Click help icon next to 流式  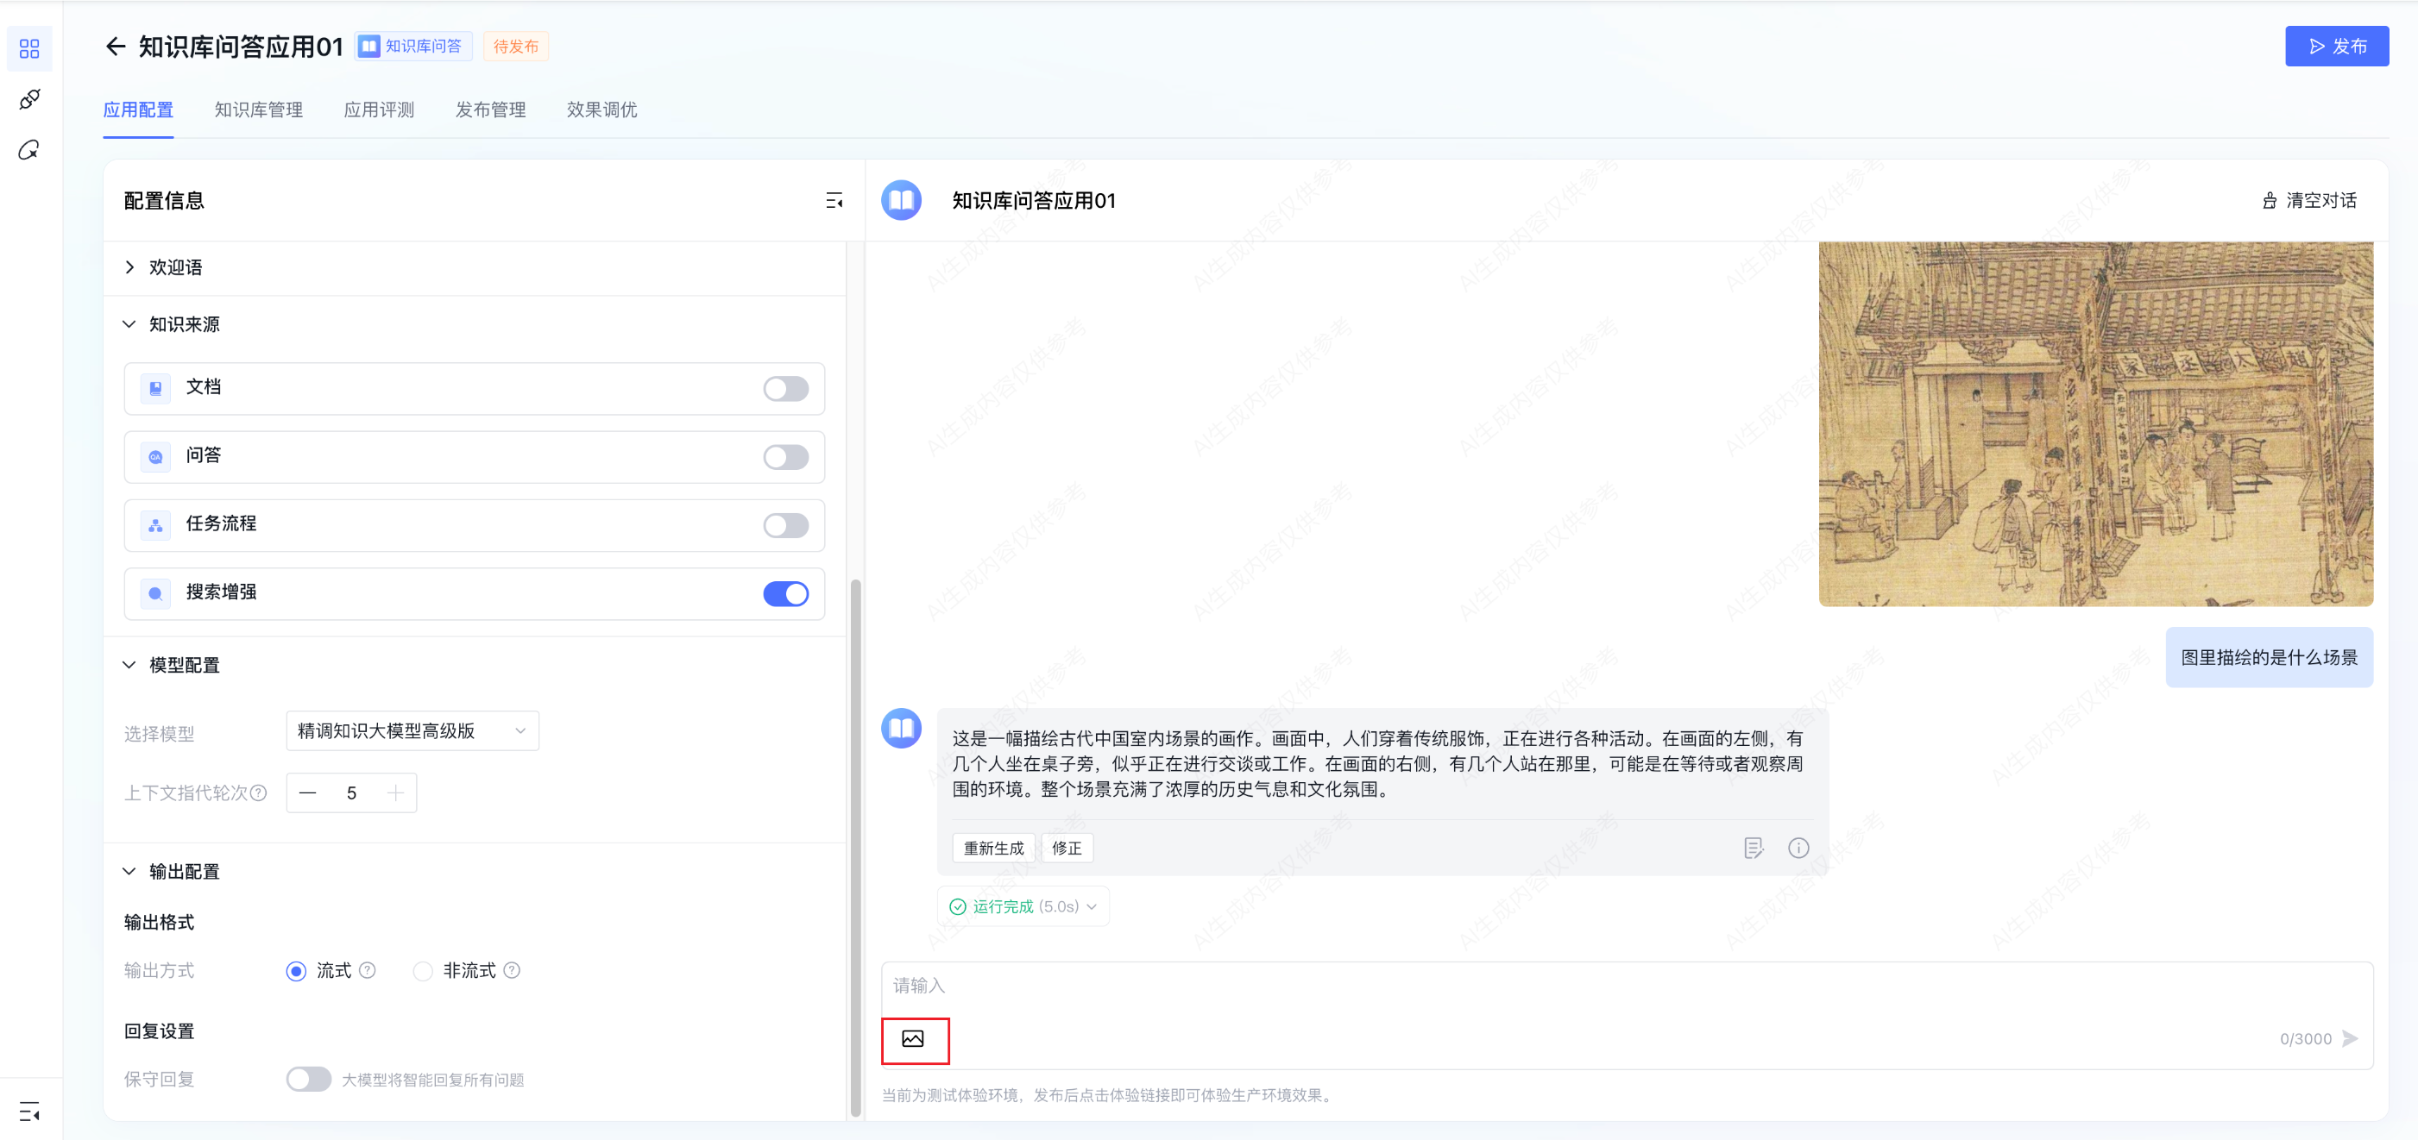368,970
